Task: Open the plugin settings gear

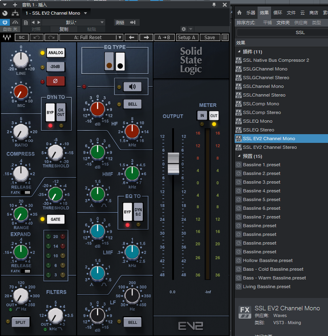Action: click(x=184, y=29)
